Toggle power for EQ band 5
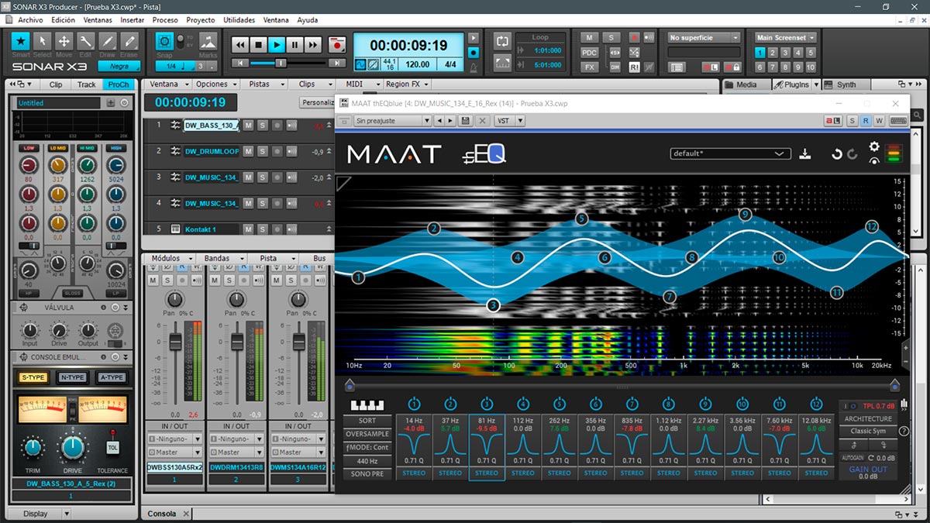Viewport: 930px width, 523px height. [x=560, y=404]
